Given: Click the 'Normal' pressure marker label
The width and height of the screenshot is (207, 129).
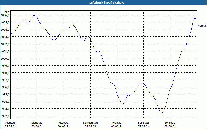Looking at the screenshot, I should tap(202, 26).
